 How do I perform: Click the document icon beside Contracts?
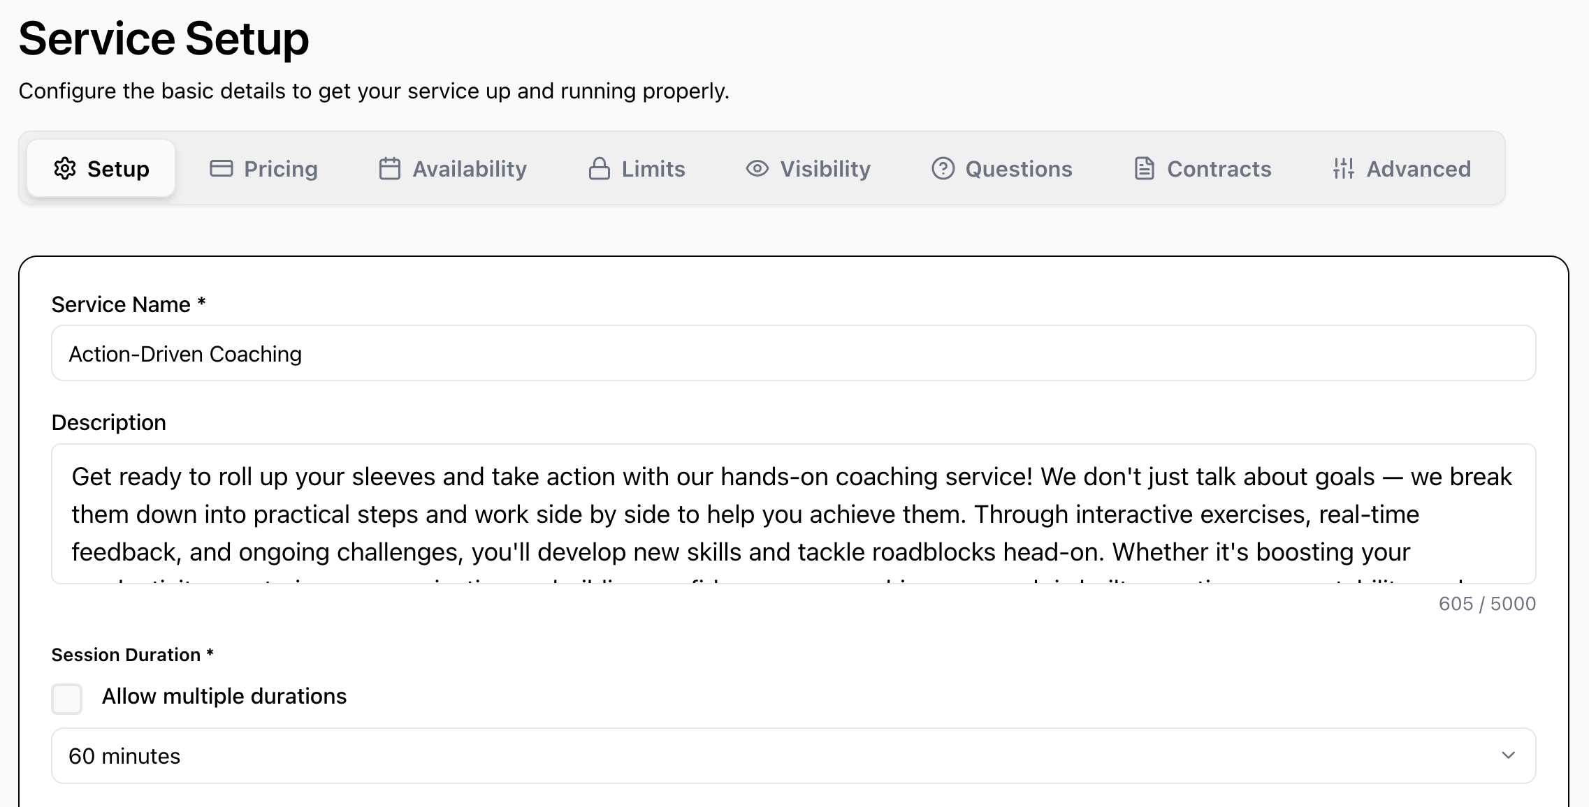pyautogui.click(x=1144, y=168)
